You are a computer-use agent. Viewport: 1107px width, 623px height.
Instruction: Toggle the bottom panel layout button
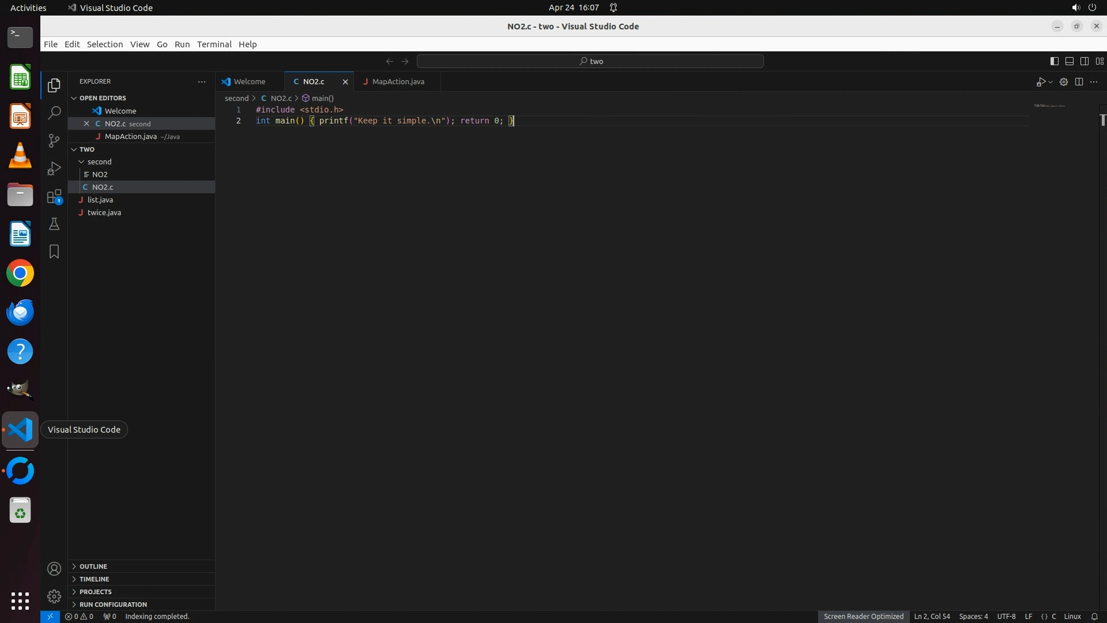[x=1069, y=61]
